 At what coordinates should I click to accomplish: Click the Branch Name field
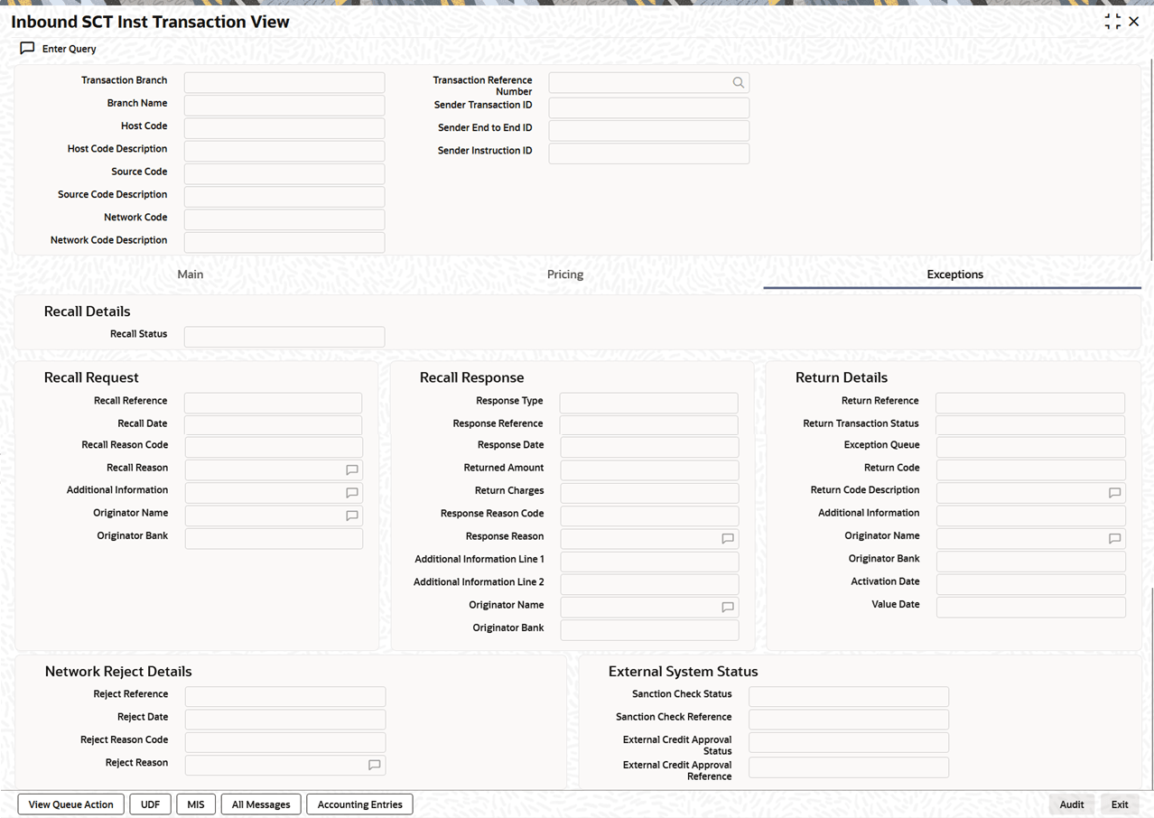tap(284, 106)
